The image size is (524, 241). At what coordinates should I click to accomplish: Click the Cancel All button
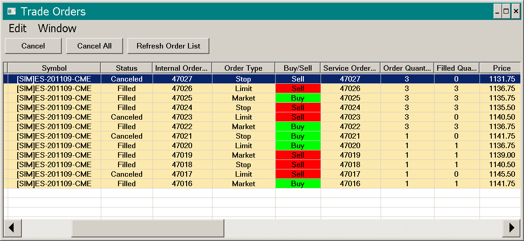pyautogui.click(x=94, y=46)
